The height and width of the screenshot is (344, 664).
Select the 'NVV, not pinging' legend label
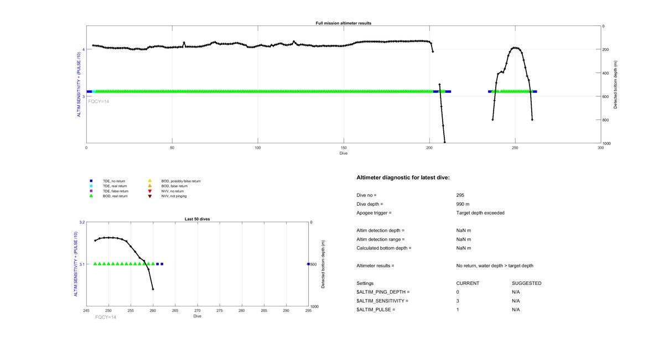point(174,196)
